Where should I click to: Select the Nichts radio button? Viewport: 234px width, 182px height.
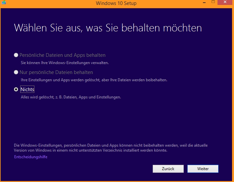click(16, 90)
